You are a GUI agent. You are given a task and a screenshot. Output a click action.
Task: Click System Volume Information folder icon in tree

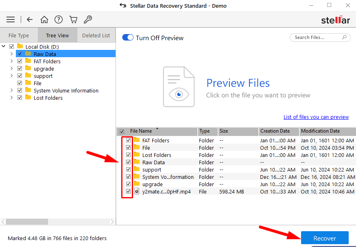pyautogui.click(x=28, y=90)
